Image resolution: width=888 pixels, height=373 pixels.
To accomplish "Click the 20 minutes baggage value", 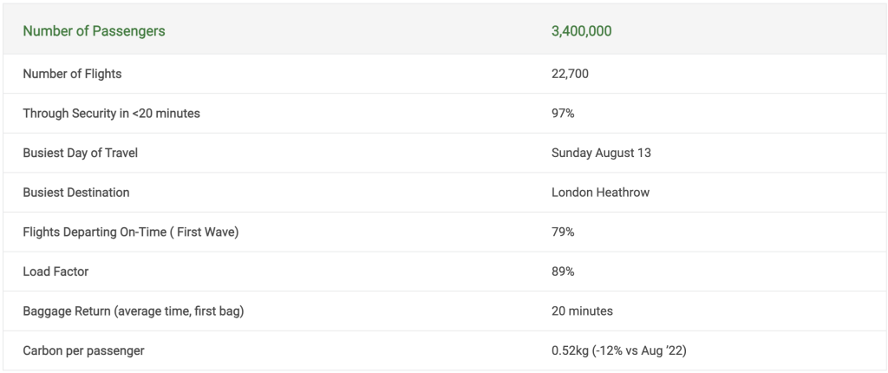I will [582, 311].
